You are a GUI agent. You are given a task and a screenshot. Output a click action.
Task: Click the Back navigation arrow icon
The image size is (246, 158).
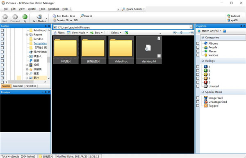[5, 17]
